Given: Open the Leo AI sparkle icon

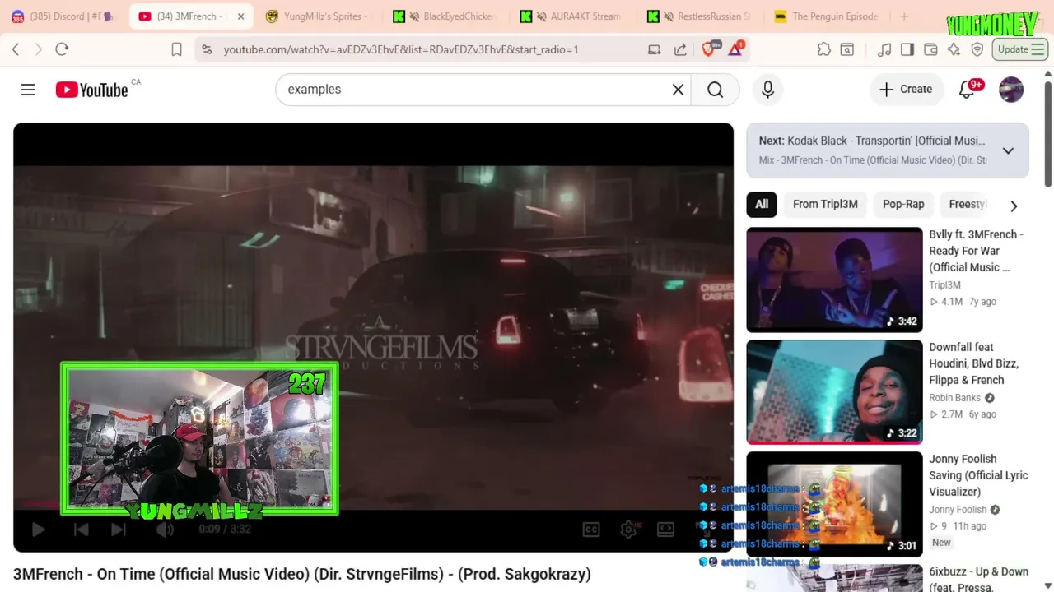Looking at the screenshot, I should pyautogui.click(x=954, y=49).
